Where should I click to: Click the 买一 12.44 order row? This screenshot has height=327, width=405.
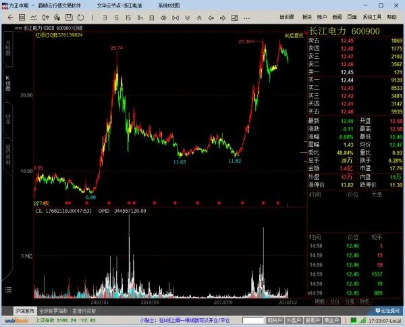click(356, 80)
